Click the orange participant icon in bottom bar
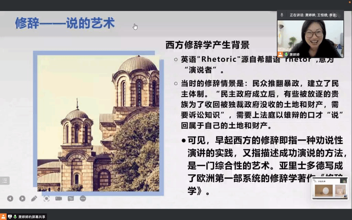The width and height of the screenshot is (352, 220). click(x=3, y=217)
